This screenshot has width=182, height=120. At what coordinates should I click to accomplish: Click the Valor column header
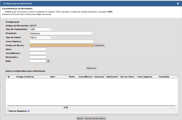pyautogui.click(x=53, y=77)
